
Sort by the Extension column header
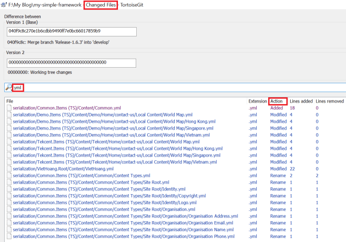click(257, 100)
